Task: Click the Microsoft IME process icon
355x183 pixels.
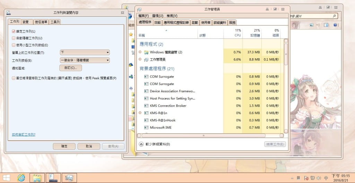Action: pos(146,128)
